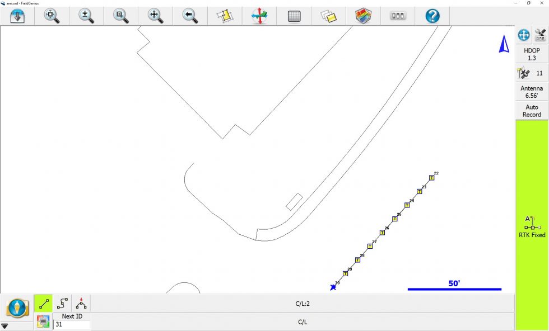Click the Next ID input field

[x=71, y=324]
